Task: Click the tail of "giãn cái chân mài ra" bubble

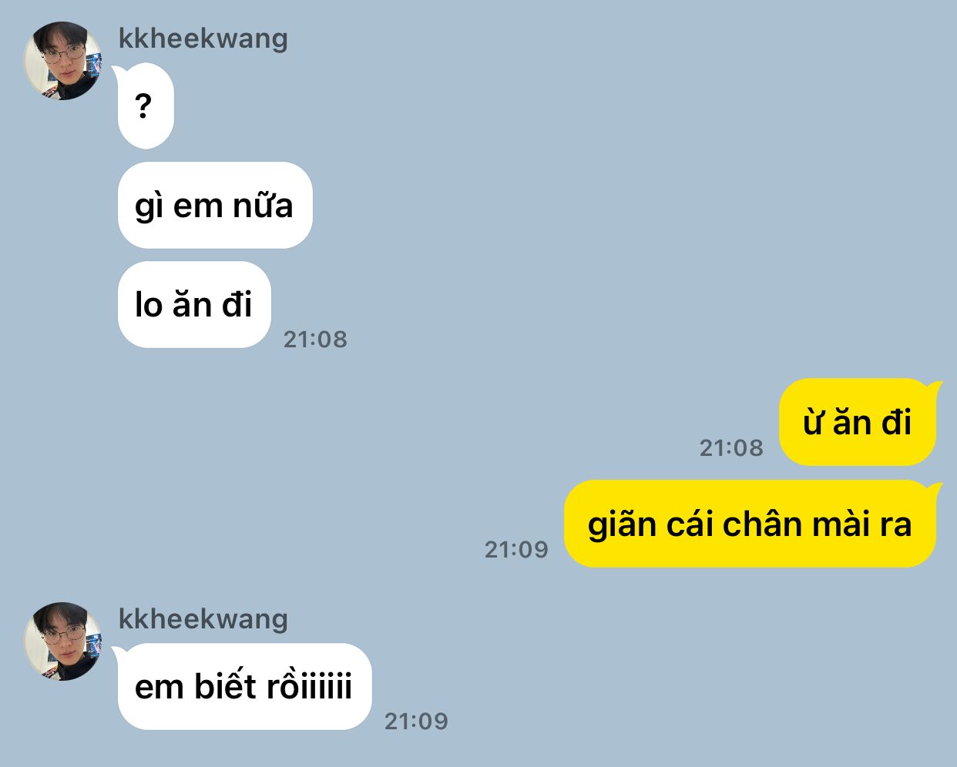Action: (935, 488)
